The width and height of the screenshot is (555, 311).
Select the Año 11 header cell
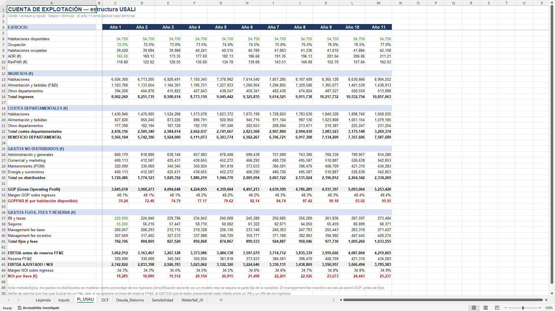[379, 27]
